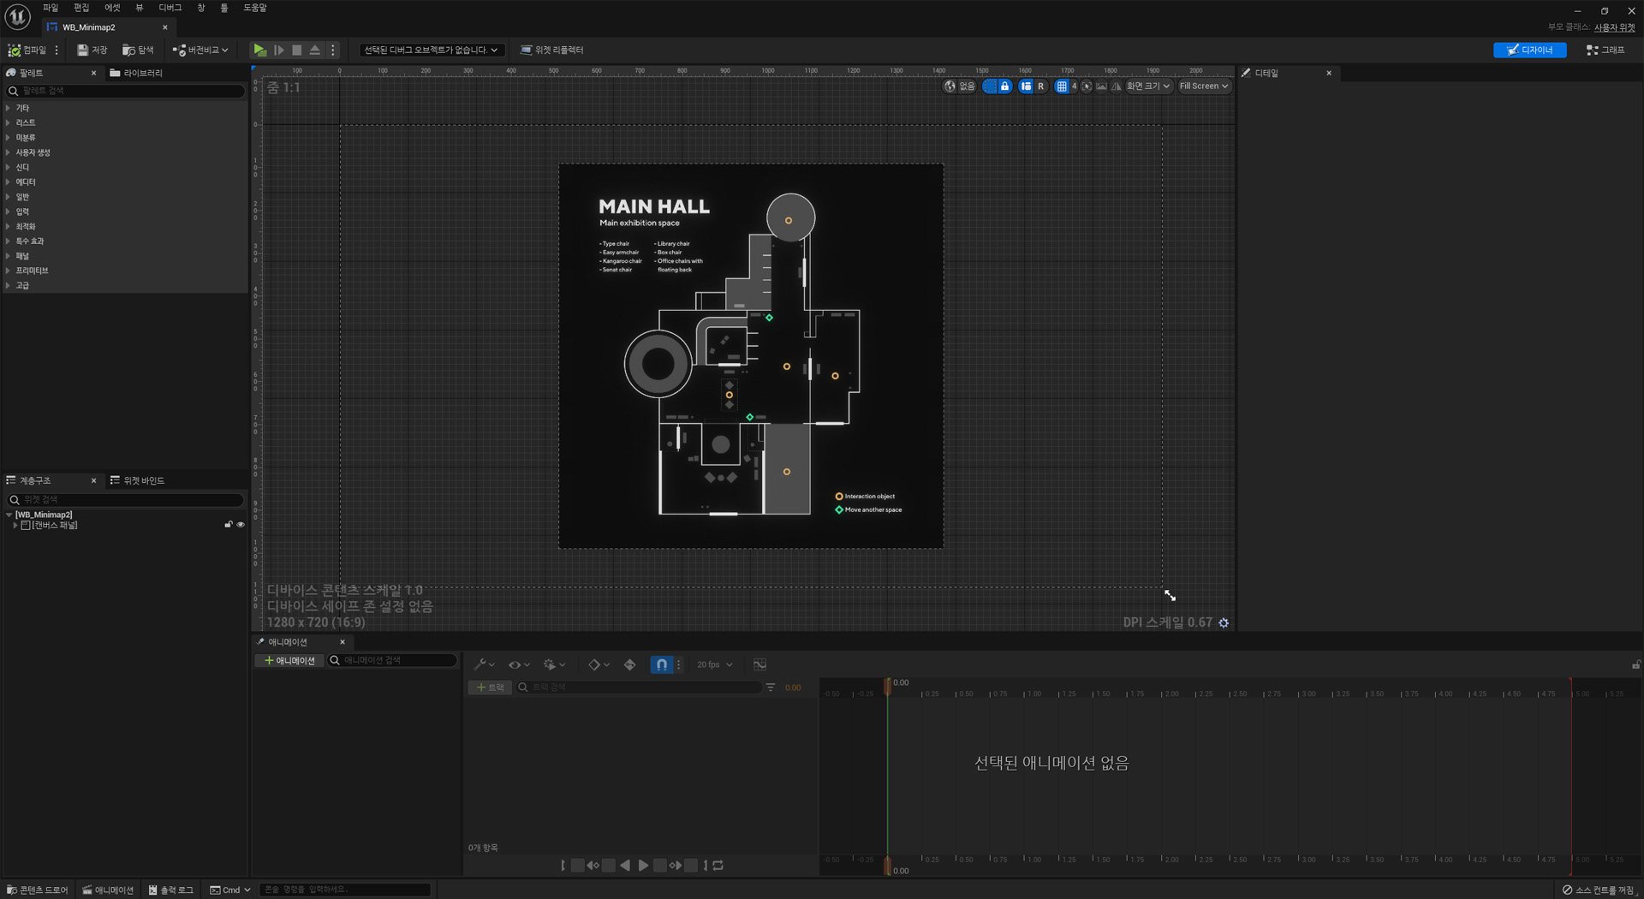The height and width of the screenshot is (899, 1644).
Task: Open the Fill Screen dropdown
Action: (1204, 86)
